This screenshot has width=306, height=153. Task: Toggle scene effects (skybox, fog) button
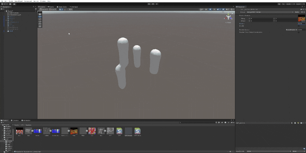[x=218, y=9]
